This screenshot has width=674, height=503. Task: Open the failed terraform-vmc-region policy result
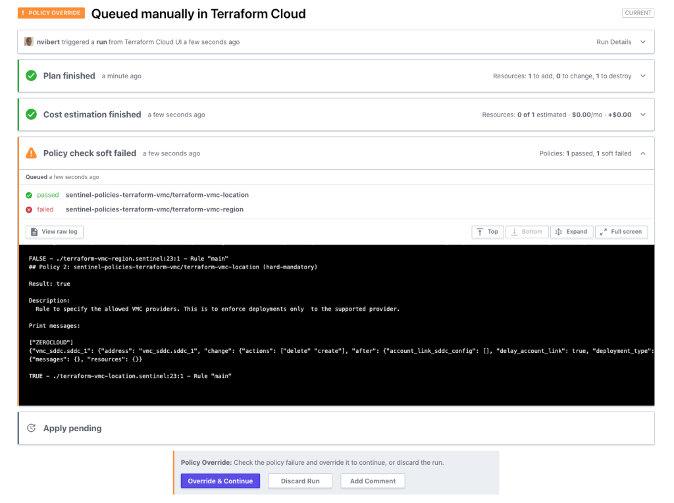click(154, 209)
